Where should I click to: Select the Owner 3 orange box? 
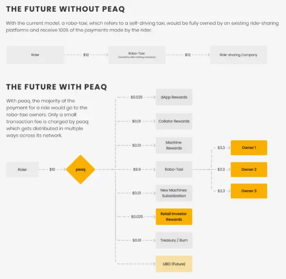point(249,191)
